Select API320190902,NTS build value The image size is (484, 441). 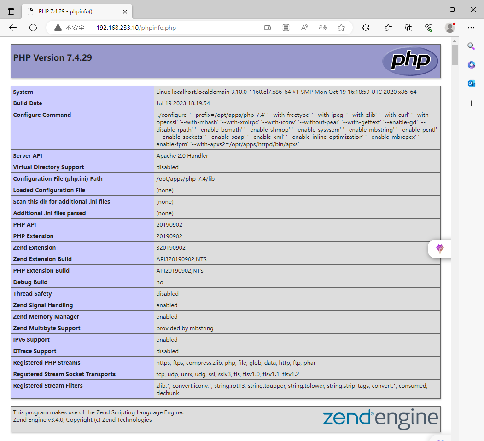181,259
